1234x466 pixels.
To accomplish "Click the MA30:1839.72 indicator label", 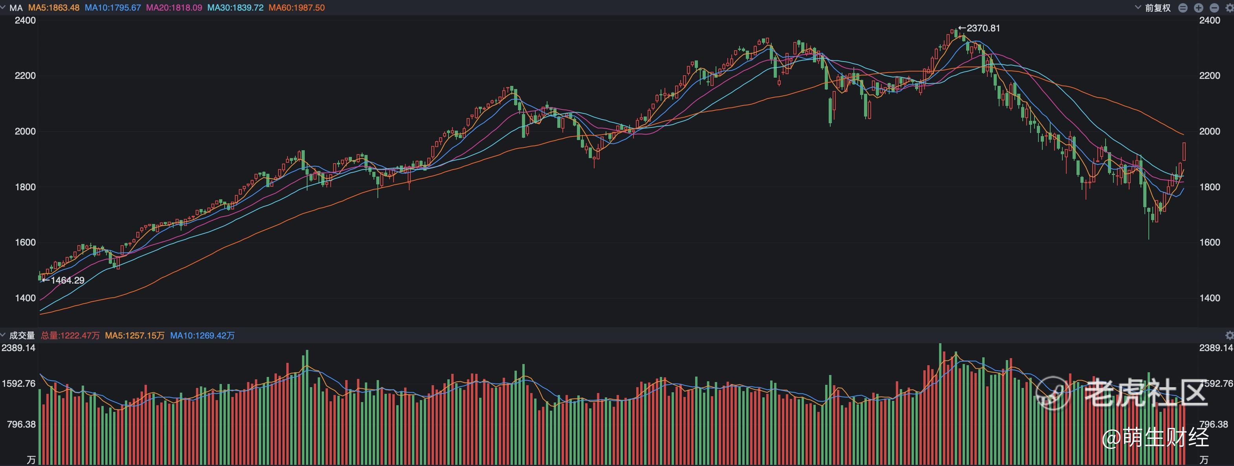I will (x=235, y=8).
